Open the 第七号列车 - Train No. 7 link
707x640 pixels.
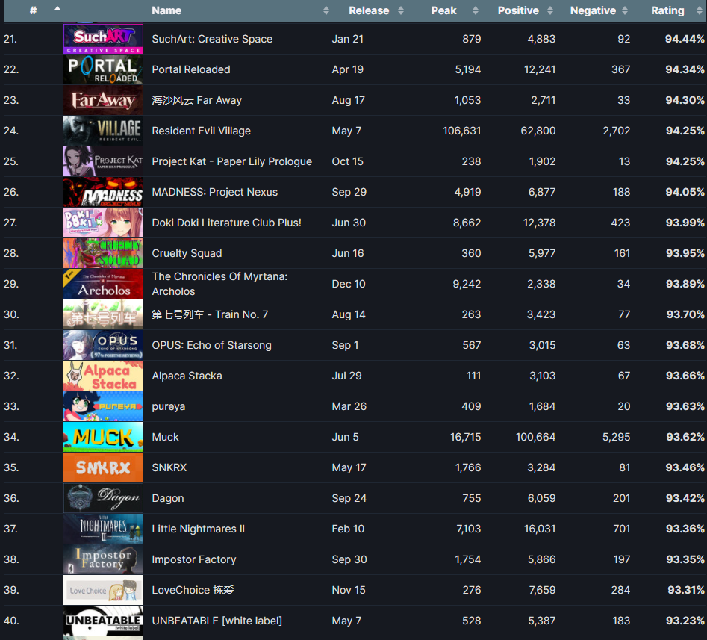tap(210, 314)
